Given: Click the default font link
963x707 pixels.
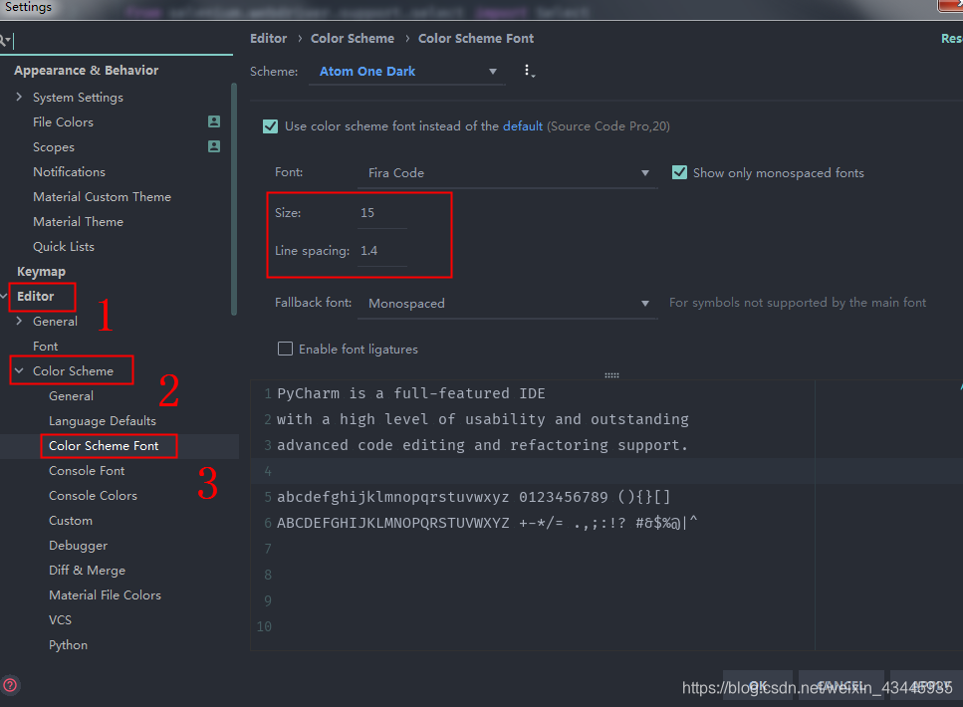Looking at the screenshot, I should tap(523, 125).
